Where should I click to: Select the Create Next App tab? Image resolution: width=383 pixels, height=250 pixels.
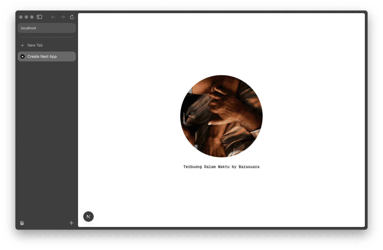47,56
